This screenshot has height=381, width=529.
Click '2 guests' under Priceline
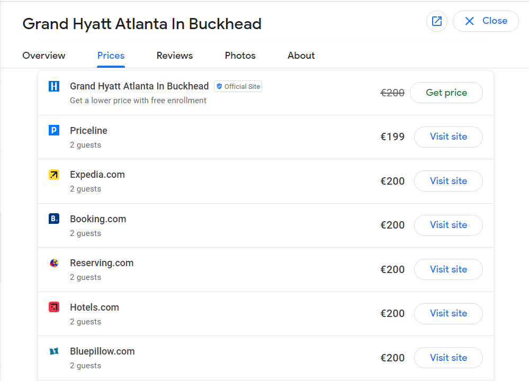85,145
